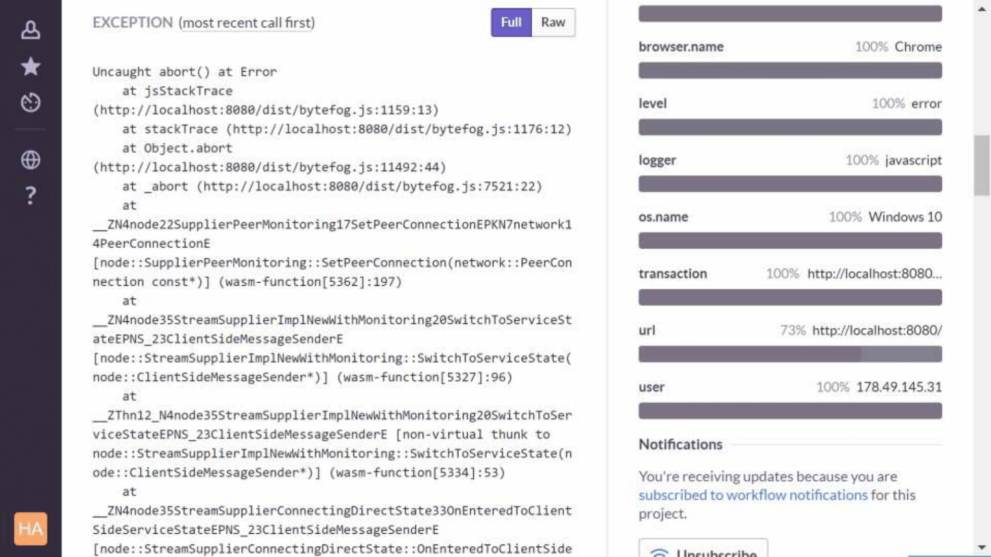Switch exception view to Raw
This screenshot has width=991, height=557.
click(553, 22)
